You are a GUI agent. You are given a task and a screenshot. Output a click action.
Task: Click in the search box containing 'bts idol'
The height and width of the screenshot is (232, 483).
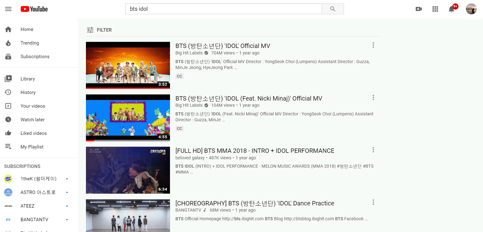click(224, 9)
